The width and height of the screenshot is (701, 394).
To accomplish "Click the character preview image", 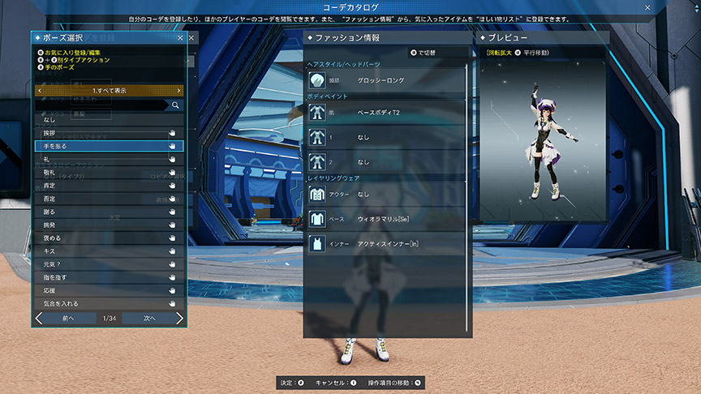I will pos(542,142).
